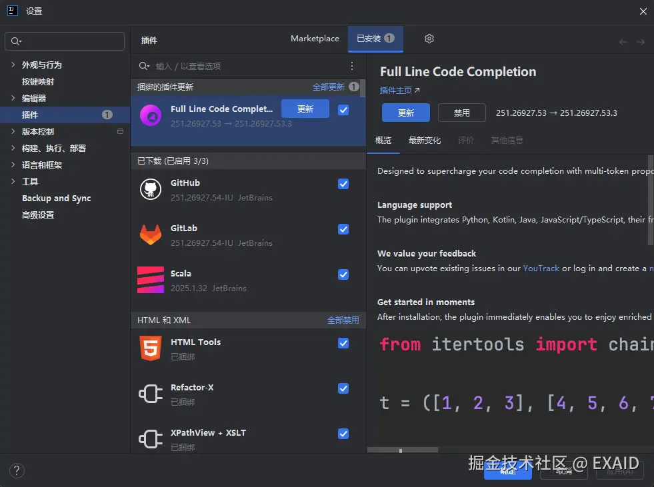Open the YouTrack link
Image resolution: width=654 pixels, height=487 pixels.
541,268
